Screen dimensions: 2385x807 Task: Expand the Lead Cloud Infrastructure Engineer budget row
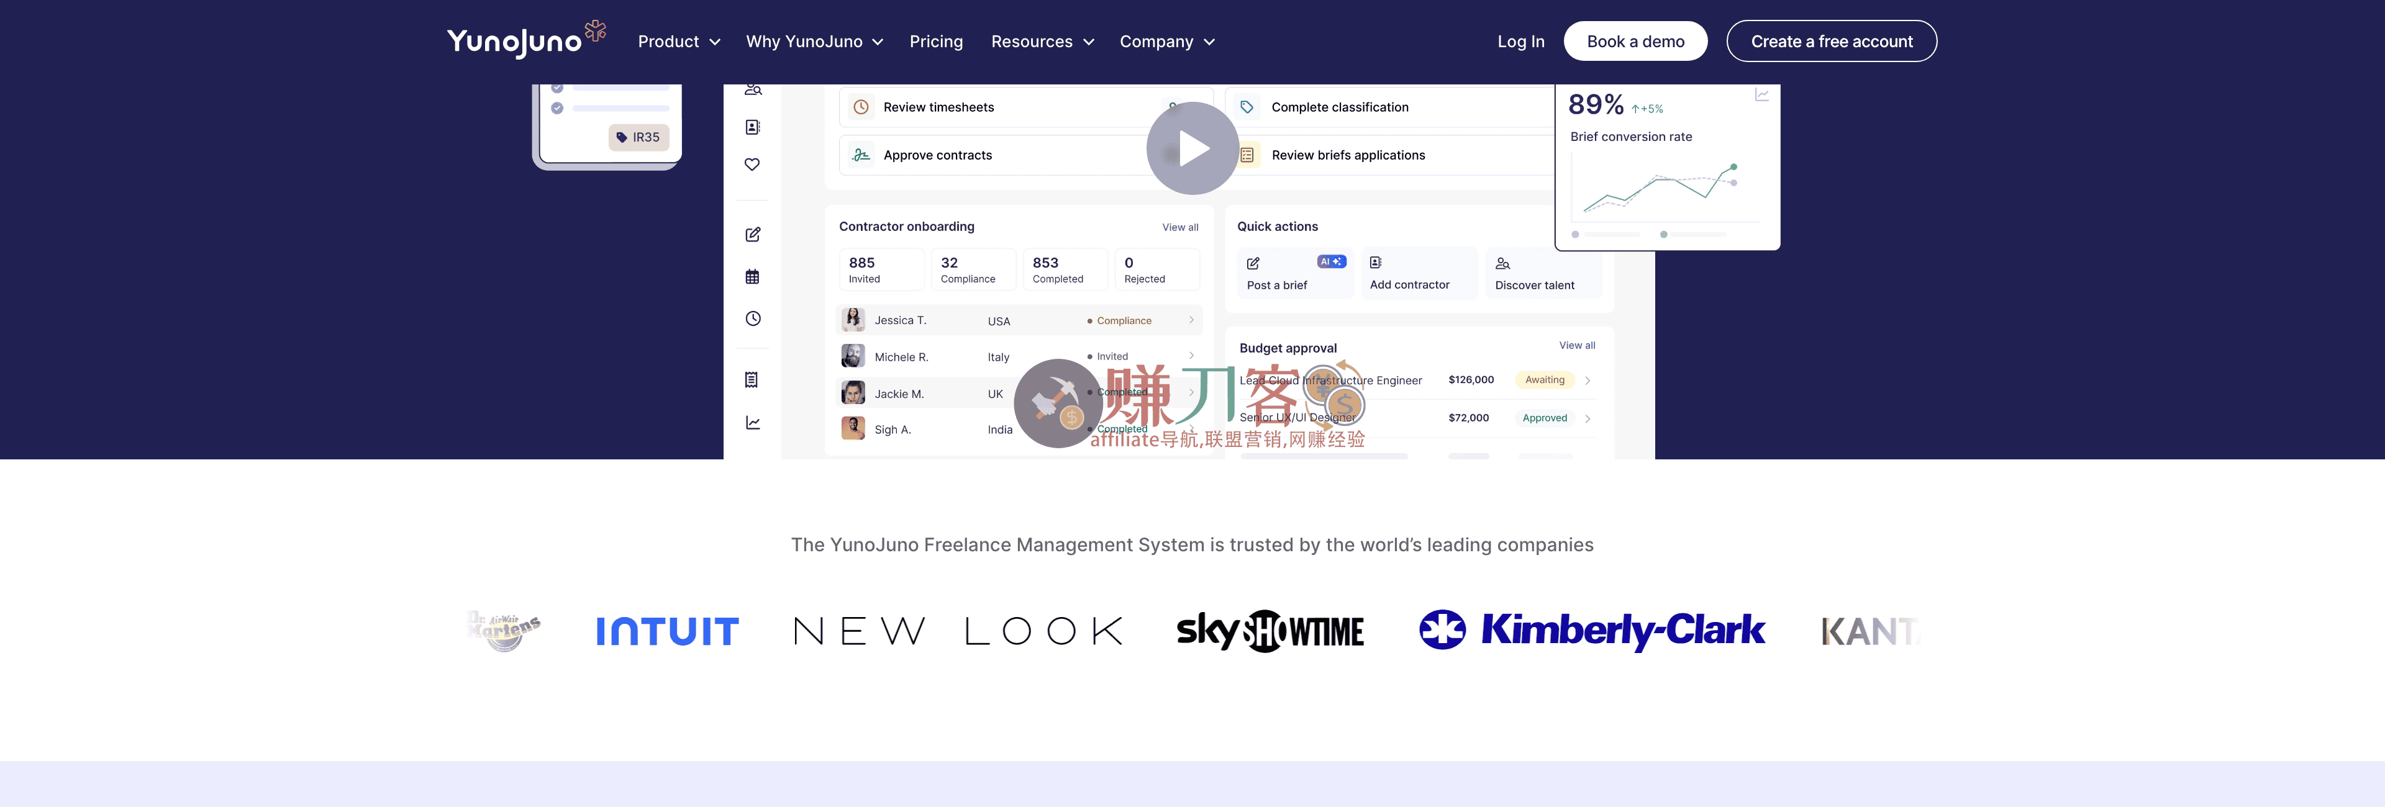1588,381
